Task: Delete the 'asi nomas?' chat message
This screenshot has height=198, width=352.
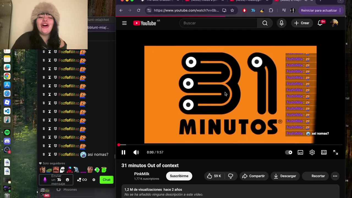Action: tap(44, 155)
